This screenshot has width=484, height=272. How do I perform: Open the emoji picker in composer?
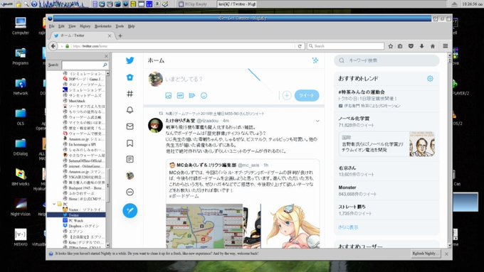(x=204, y=95)
